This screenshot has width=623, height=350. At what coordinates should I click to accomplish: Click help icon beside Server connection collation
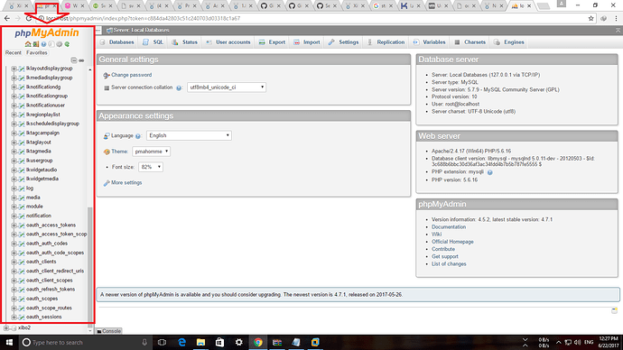(x=179, y=87)
